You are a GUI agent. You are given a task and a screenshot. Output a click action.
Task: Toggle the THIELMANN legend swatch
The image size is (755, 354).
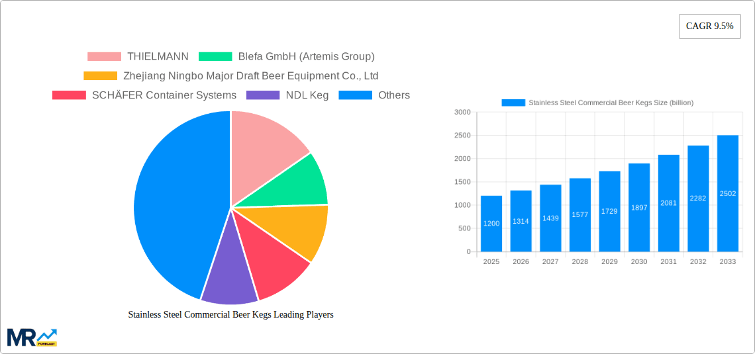104,57
